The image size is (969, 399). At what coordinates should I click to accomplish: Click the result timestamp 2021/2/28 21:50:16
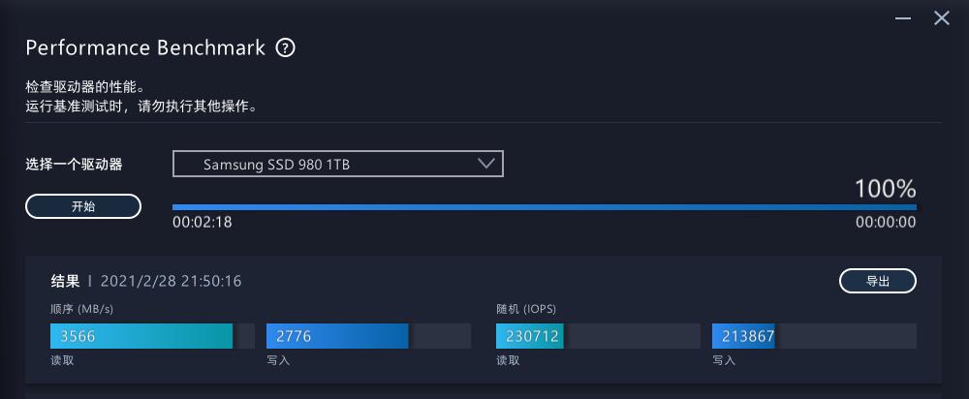click(171, 282)
